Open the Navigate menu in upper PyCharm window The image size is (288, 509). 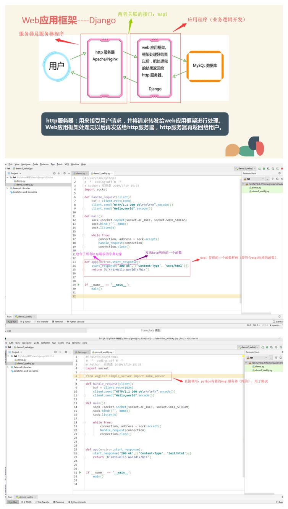click(27, 164)
